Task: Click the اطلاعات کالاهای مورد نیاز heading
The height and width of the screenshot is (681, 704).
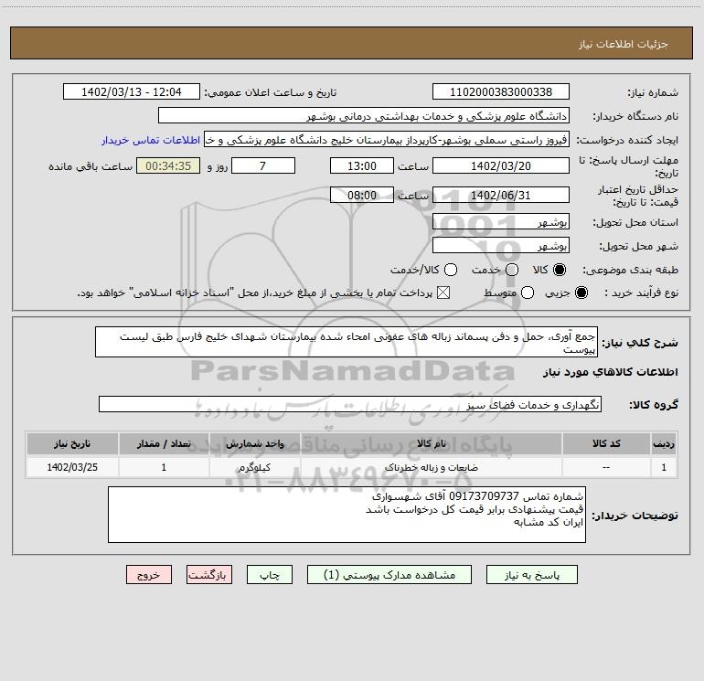Action: (611, 372)
